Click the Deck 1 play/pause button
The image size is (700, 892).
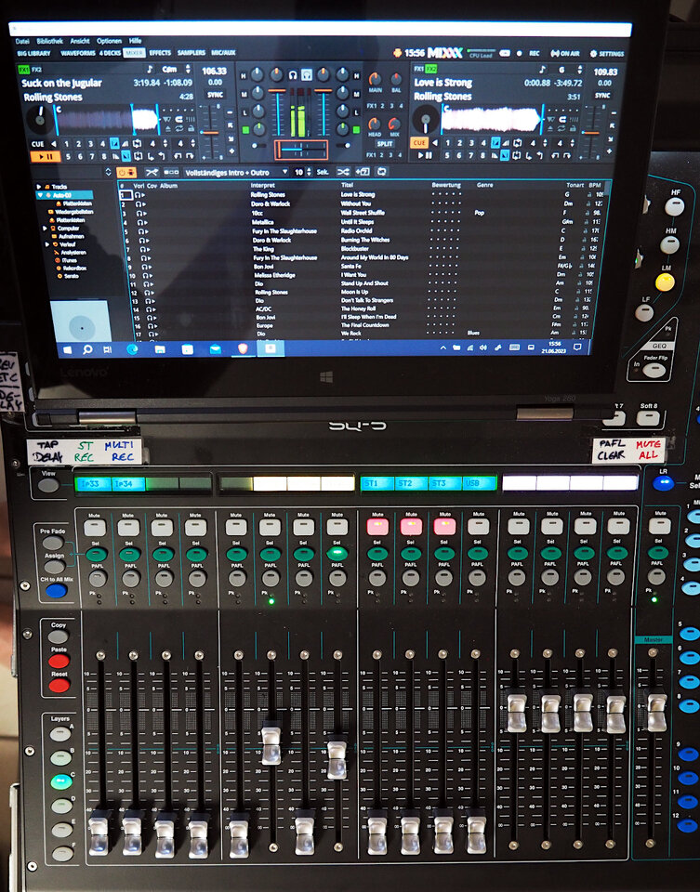click(46, 156)
